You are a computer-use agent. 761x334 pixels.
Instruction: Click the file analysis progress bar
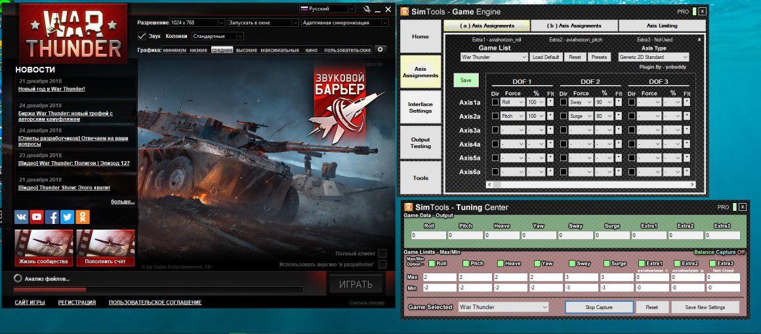click(157, 289)
